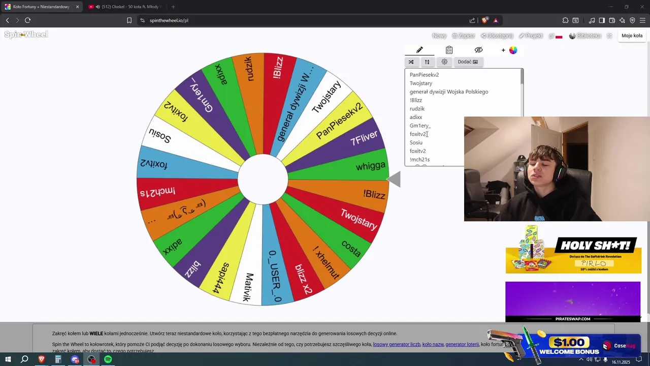
Task: Open browser extensions puzzle icon
Action: pos(565,20)
